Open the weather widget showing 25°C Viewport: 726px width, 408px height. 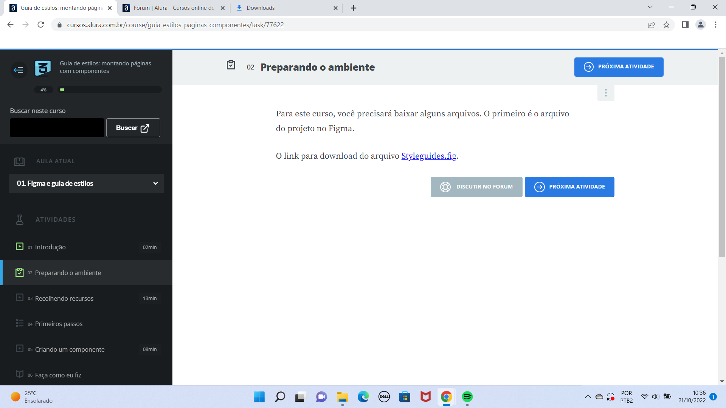[32, 397]
